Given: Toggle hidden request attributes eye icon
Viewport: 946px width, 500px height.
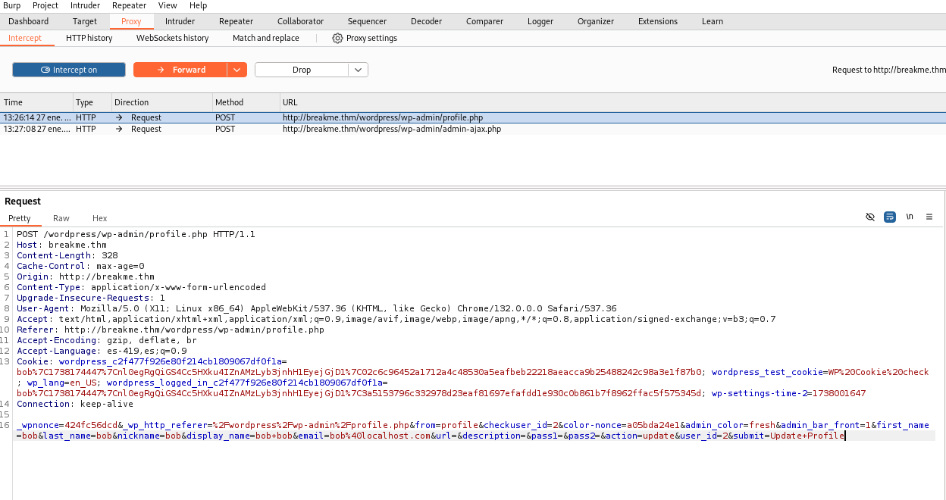Looking at the screenshot, I should [x=870, y=217].
